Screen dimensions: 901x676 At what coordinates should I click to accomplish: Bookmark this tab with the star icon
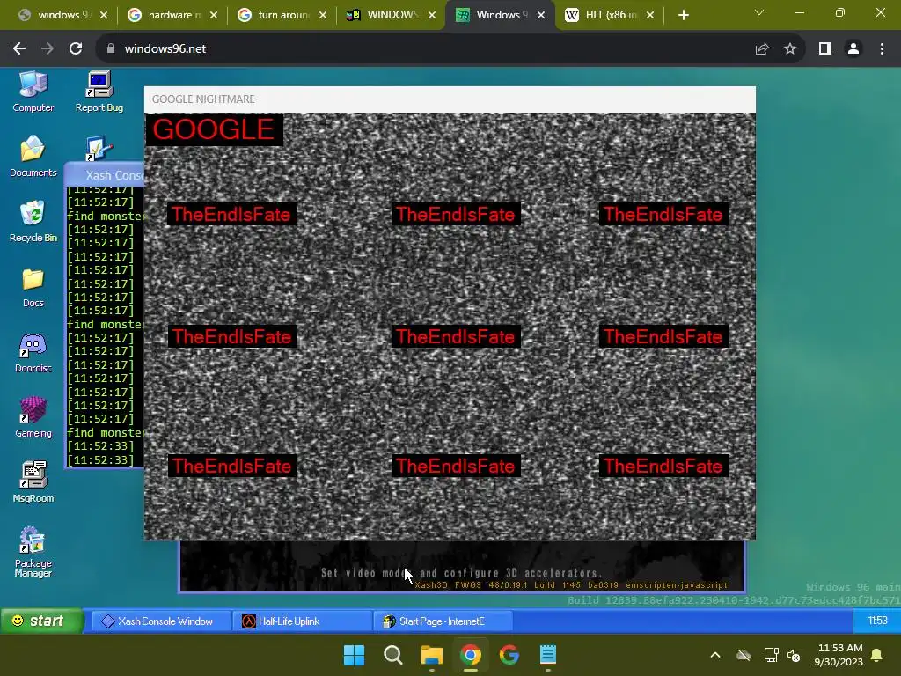click(790, 49)
